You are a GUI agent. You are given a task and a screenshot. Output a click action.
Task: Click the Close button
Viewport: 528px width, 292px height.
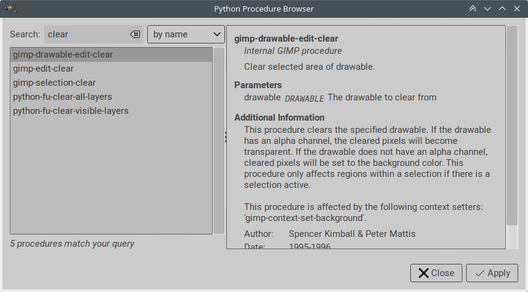[436, 273]
